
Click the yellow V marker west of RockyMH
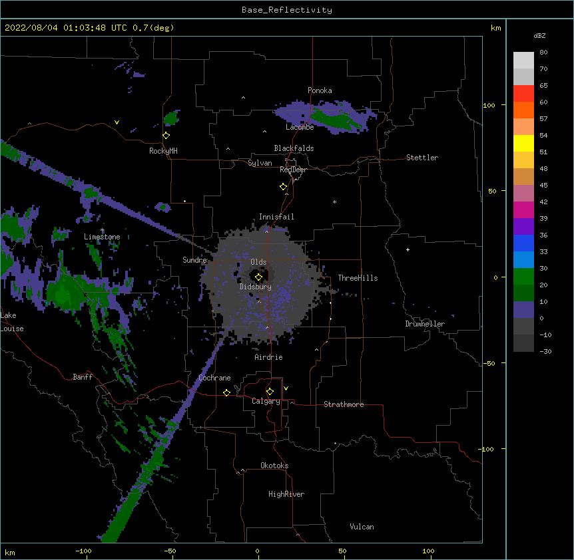click(x=117, y=122)
